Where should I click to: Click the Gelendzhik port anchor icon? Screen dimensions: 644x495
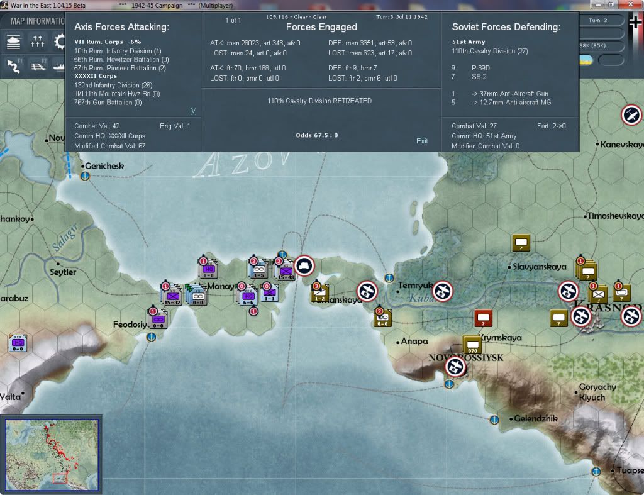click(494, 420)
